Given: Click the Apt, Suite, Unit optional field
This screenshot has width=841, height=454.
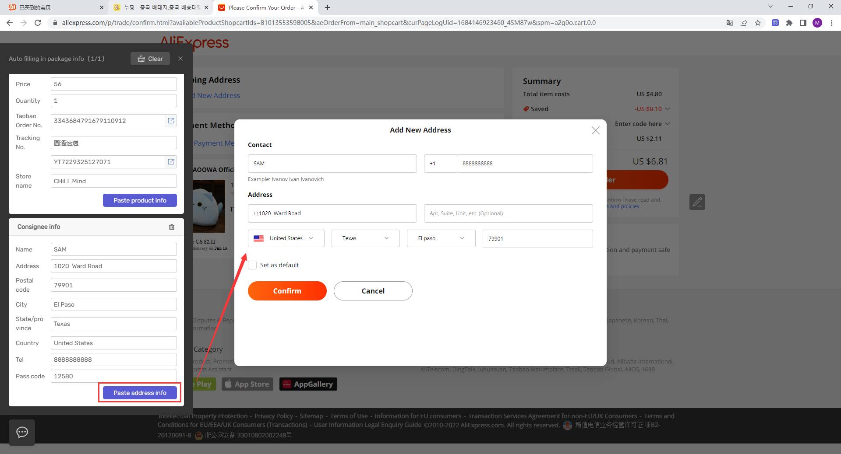Looking at the screenshot, I should click(508, 213).
